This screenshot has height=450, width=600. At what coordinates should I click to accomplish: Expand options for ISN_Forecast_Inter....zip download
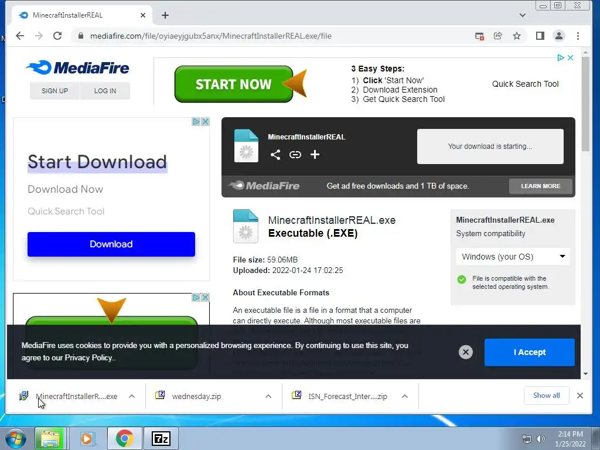pos(405,397)
